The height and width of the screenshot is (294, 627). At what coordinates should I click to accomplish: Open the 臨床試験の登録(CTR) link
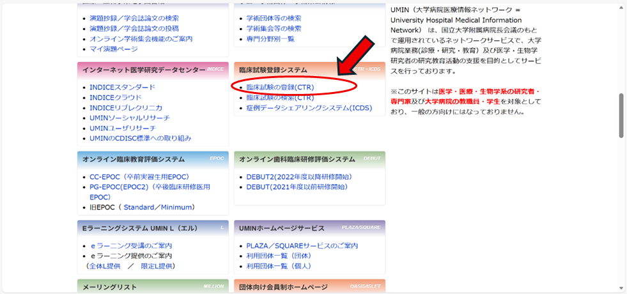coord(280,87)
